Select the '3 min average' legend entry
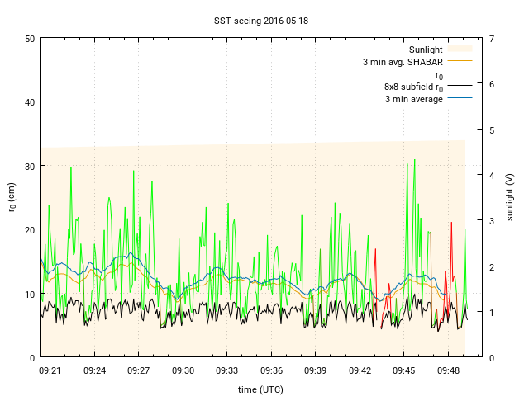Screen dimensions: 529x396 click(x=413, y=99)
